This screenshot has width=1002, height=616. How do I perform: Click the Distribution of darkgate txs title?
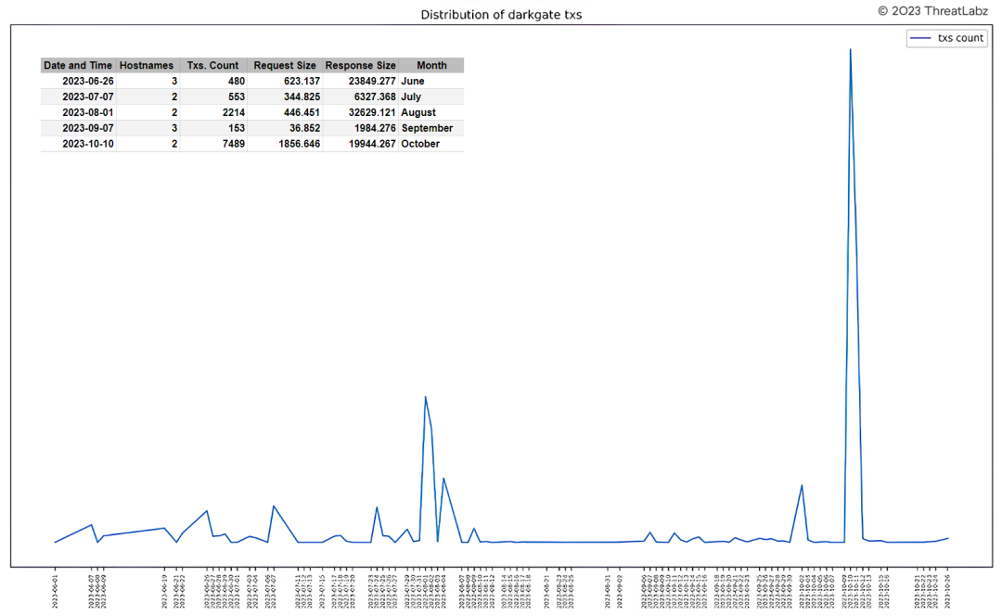pos(501,15)
